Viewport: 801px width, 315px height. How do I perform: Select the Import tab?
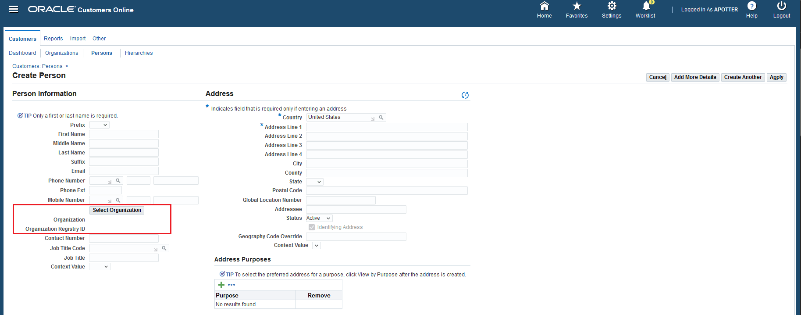pos(78,39)
